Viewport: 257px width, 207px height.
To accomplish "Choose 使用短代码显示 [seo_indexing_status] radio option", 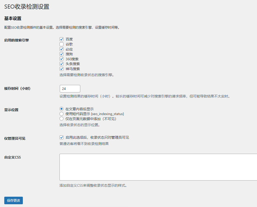I will point(61,114).
